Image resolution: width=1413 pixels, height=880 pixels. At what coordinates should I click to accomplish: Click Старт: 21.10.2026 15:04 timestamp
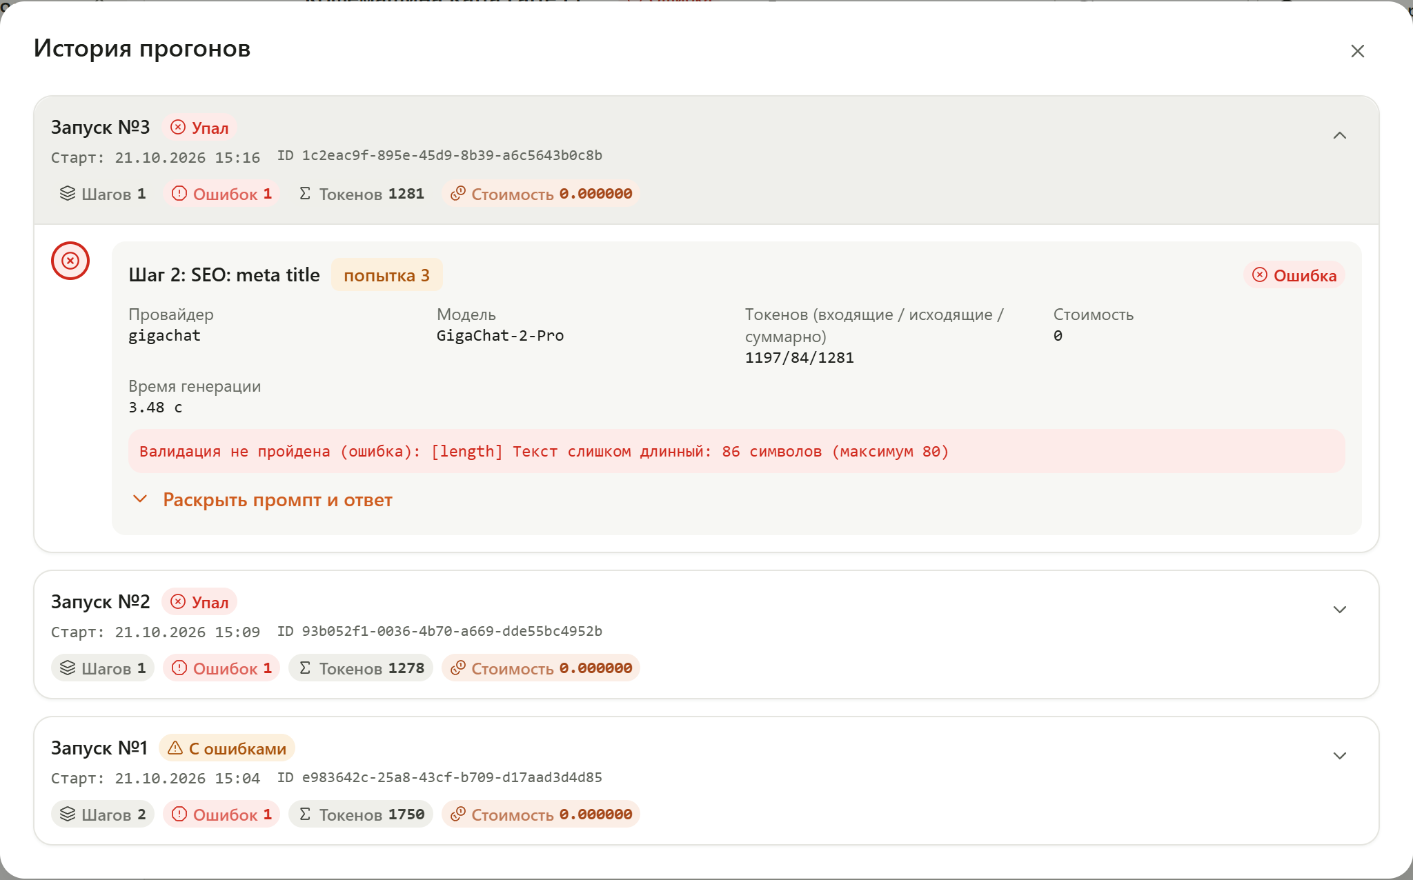(x=155, y=779)
